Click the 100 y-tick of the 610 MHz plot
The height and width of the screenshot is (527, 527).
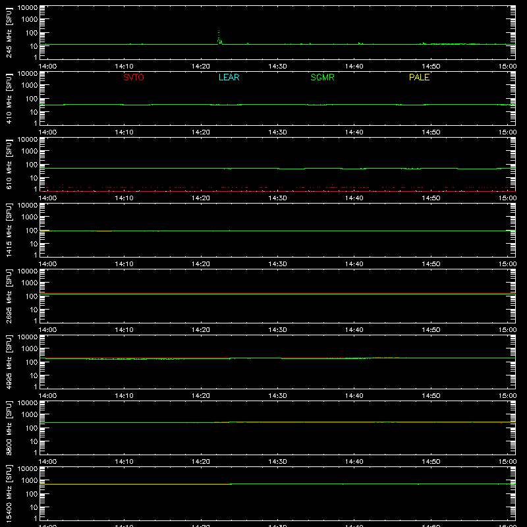pos(32,165)
